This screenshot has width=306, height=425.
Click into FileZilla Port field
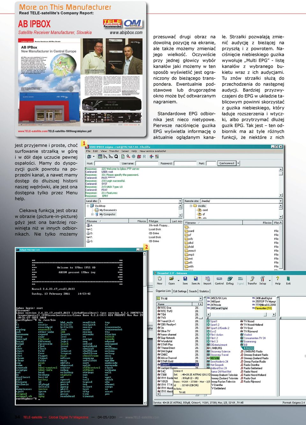click(x=211, y=163)
